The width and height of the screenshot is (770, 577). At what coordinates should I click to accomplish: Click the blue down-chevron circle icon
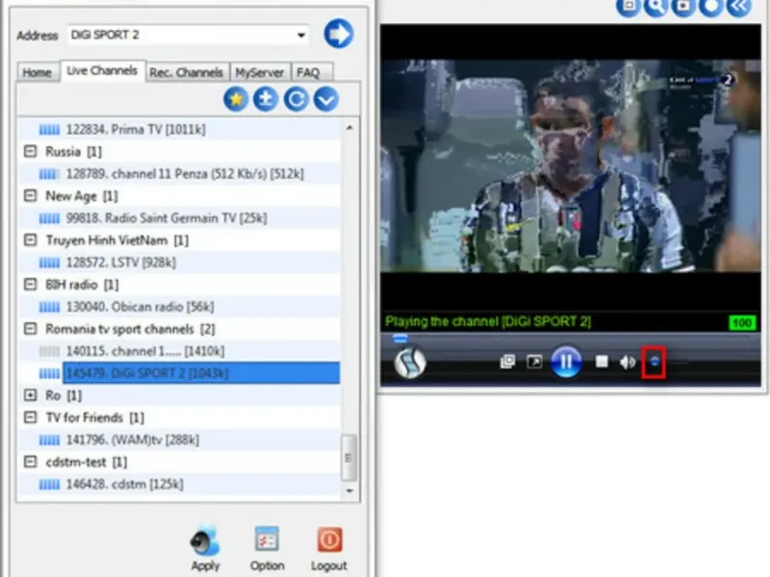click(326, 99)
